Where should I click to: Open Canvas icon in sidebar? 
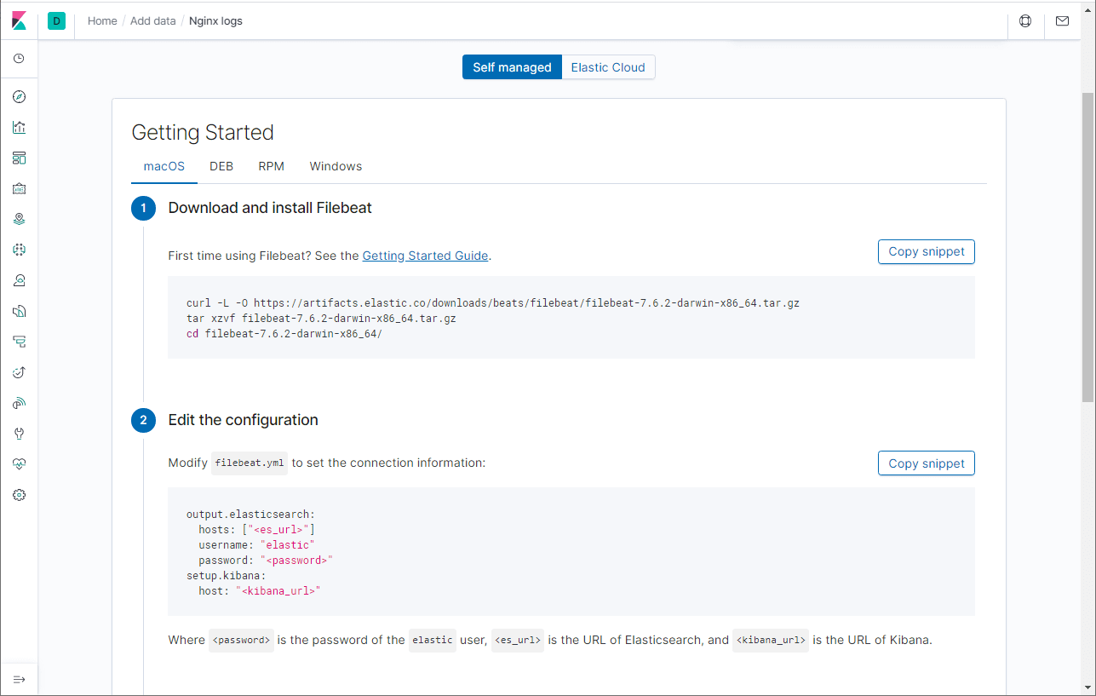[20, 188]
